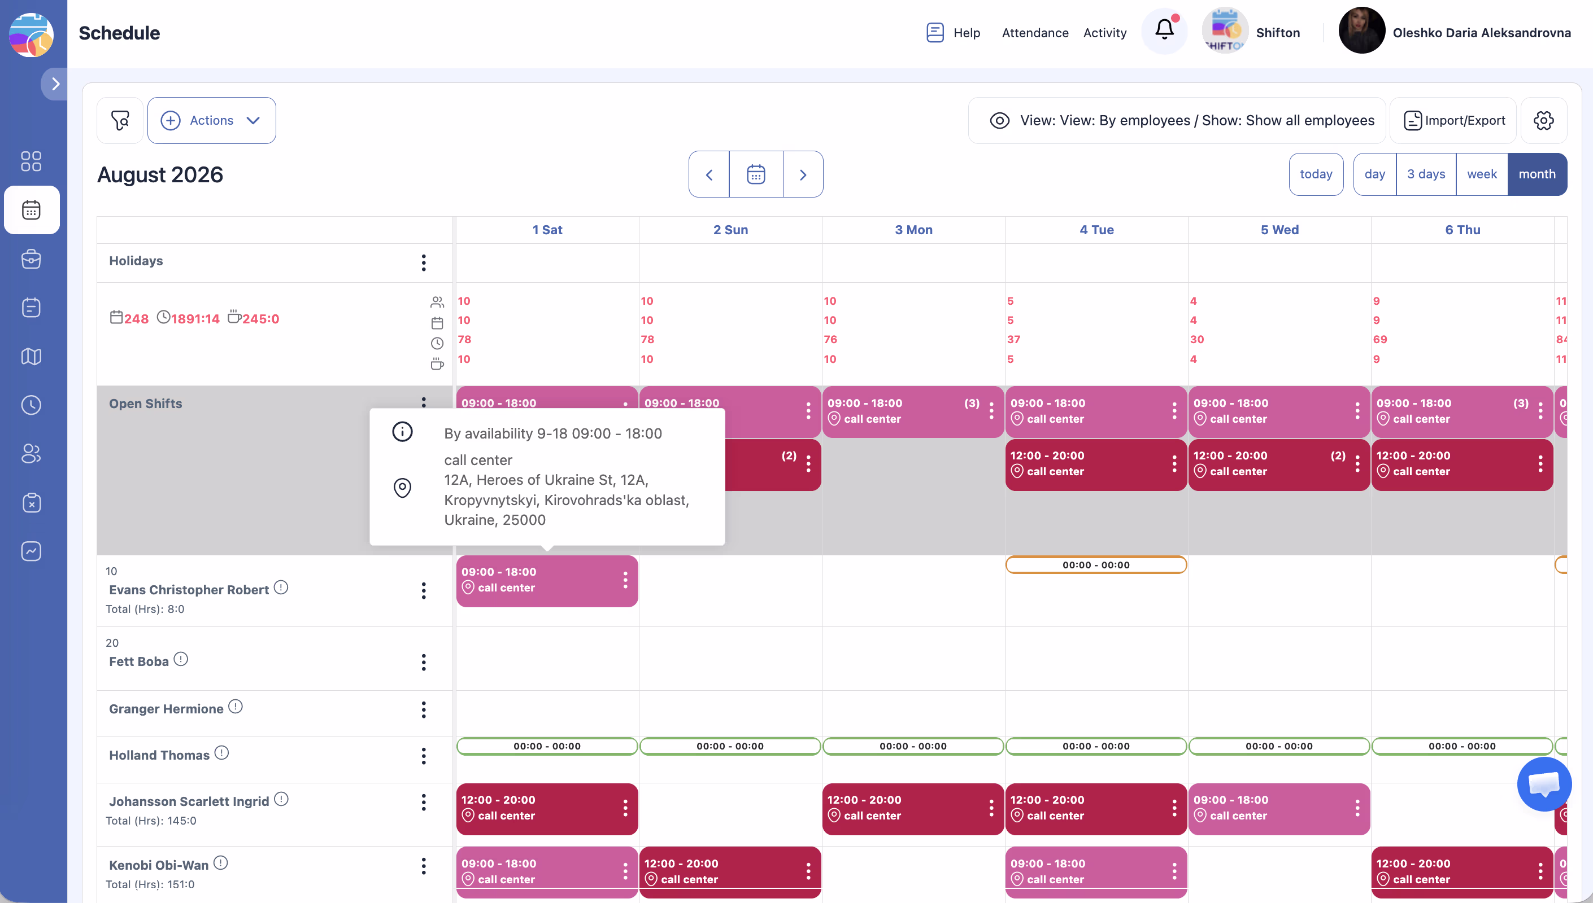Viewport: 1593px width, 903px height.
Task: Open schedule settings gear
Action: tap(1543, 120)
